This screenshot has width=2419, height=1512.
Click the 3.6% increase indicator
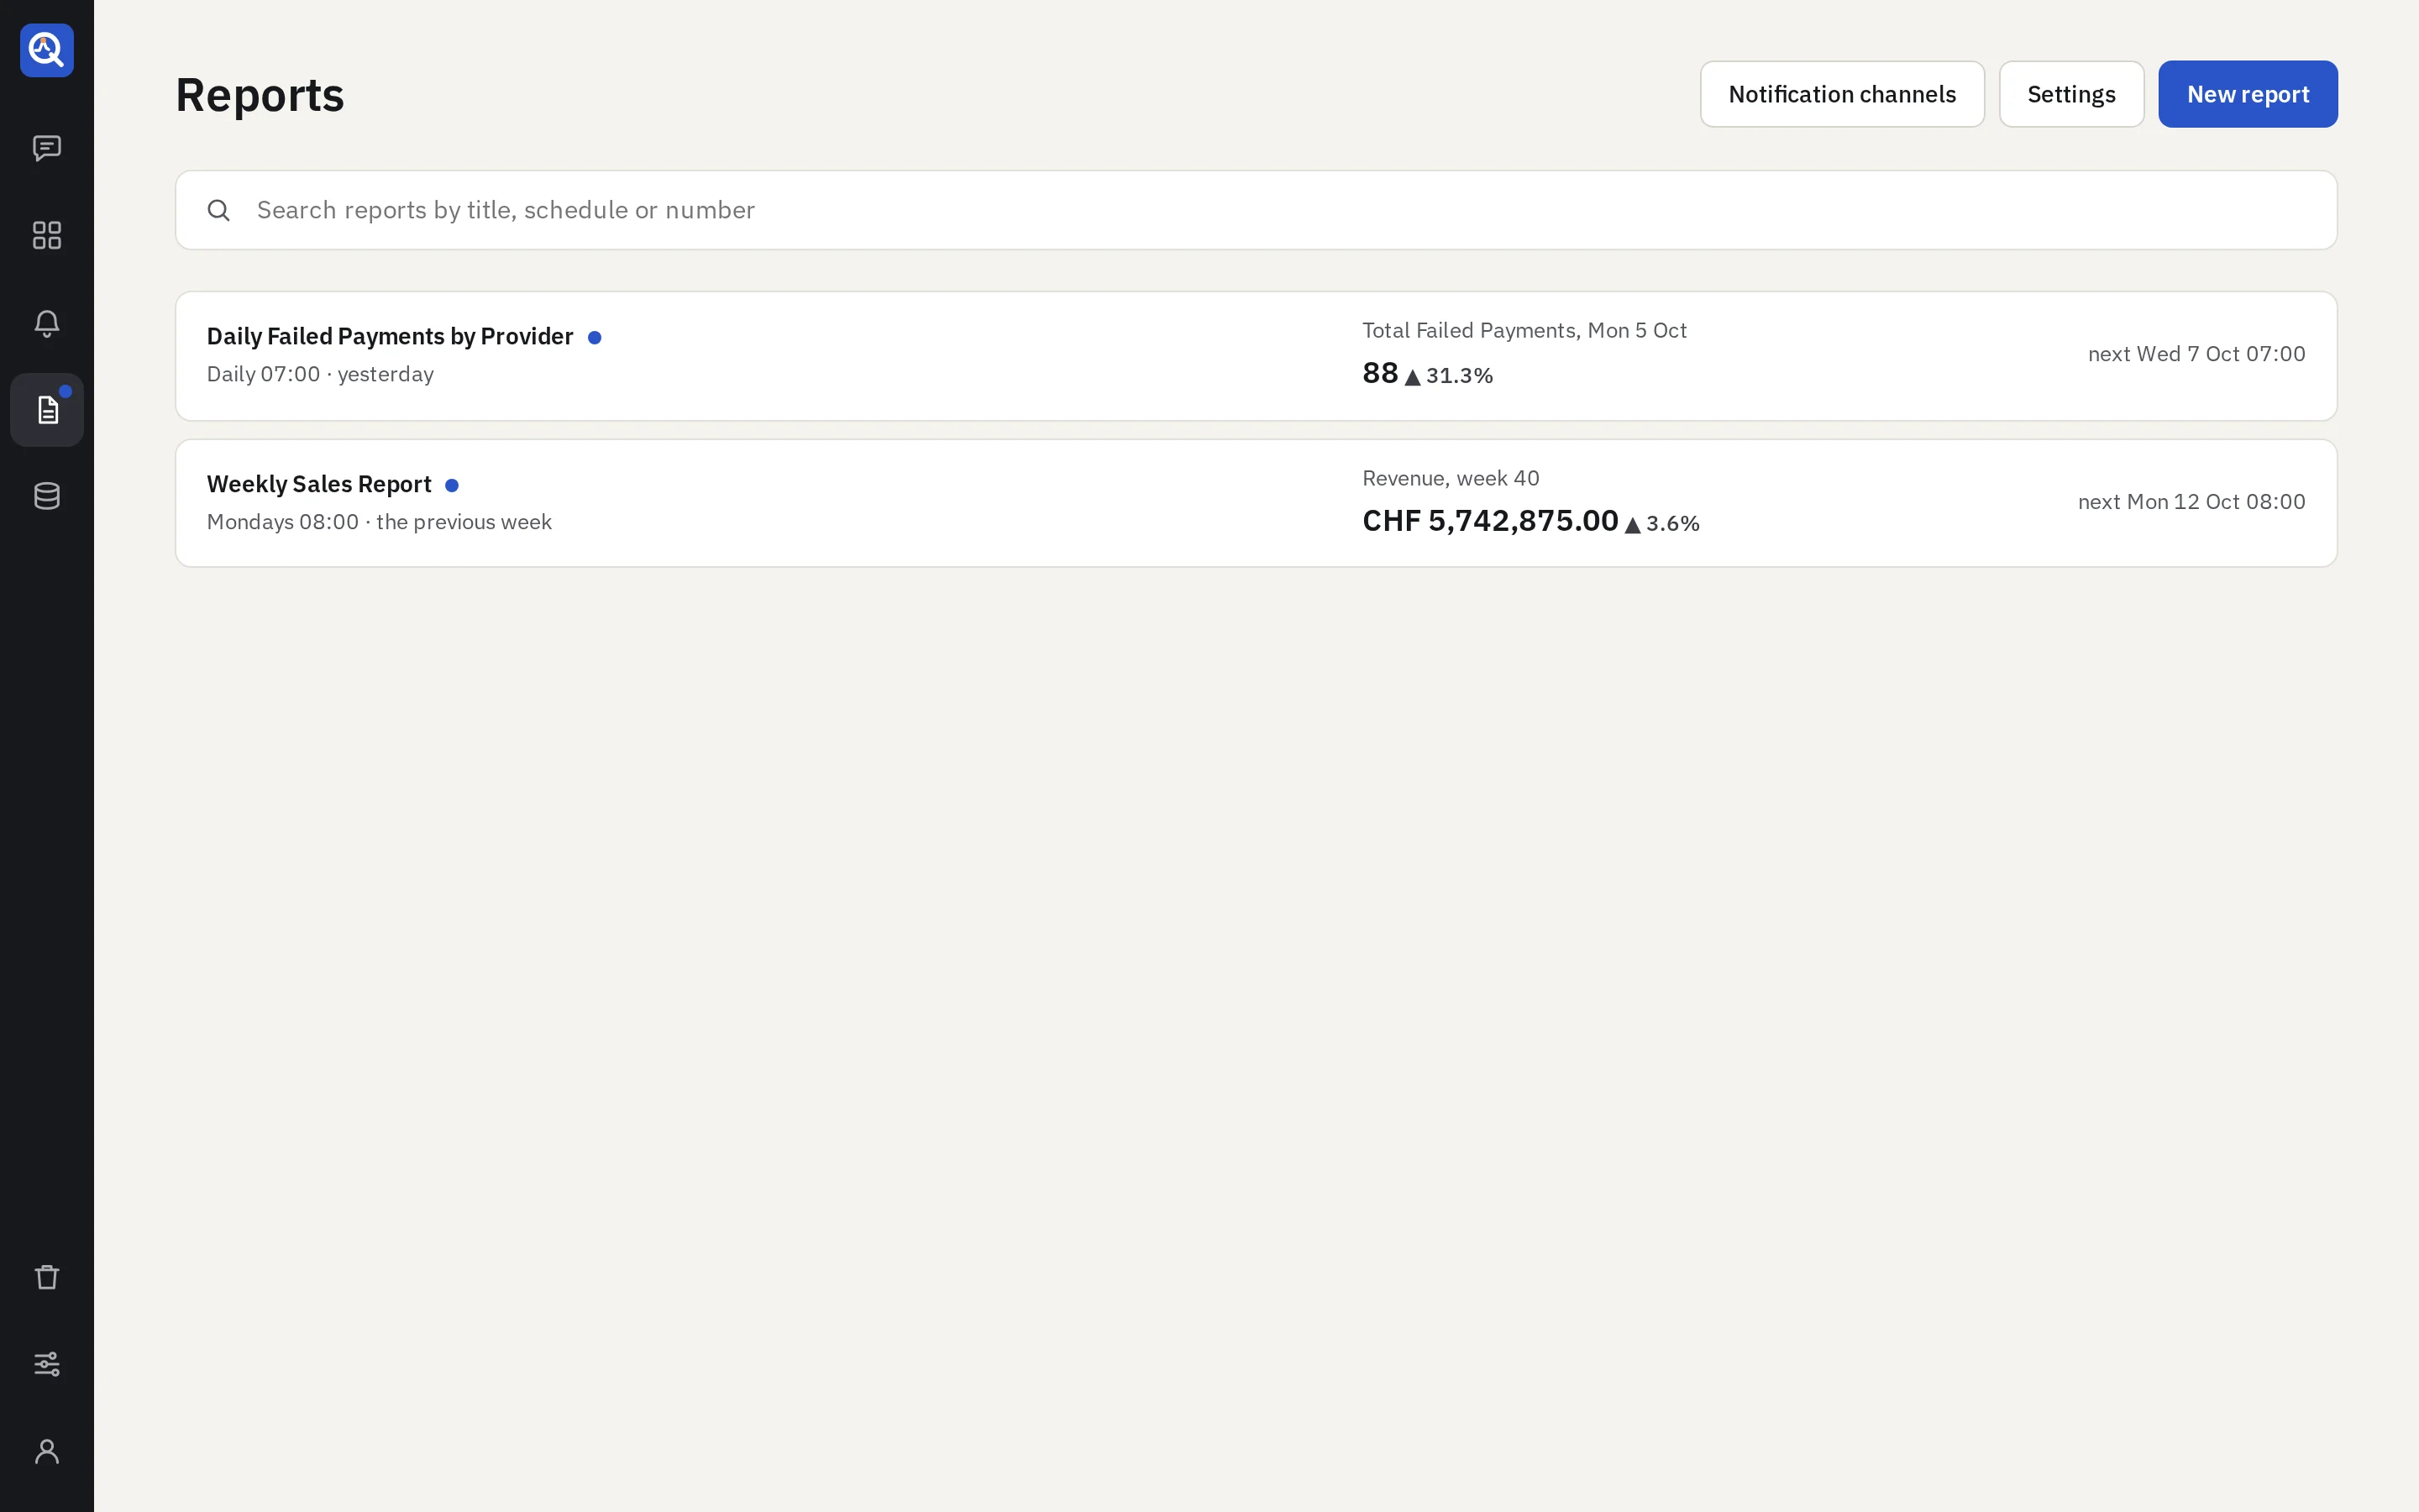point(1662,523)
